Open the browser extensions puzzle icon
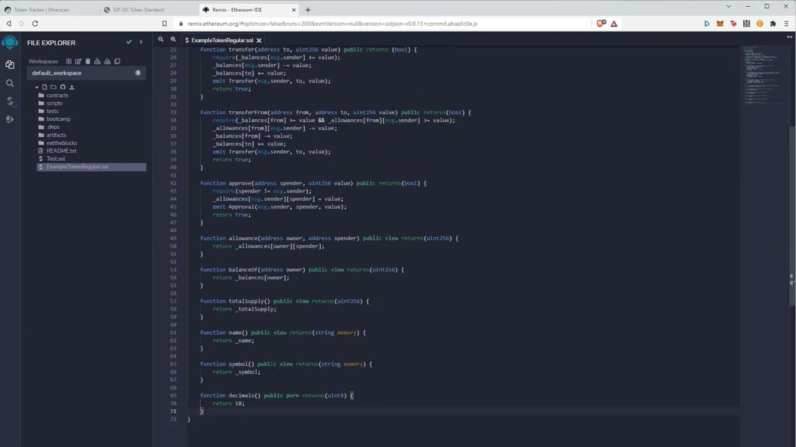Image resolution: width=796 pixels, height=447 pixels. point(773,24)
